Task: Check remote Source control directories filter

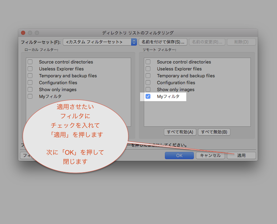Action: pos(148,62)
